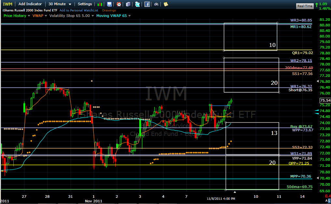331x204 pixels.
Task: Click the Short@76.35 annotation
Action: point(300,90)
